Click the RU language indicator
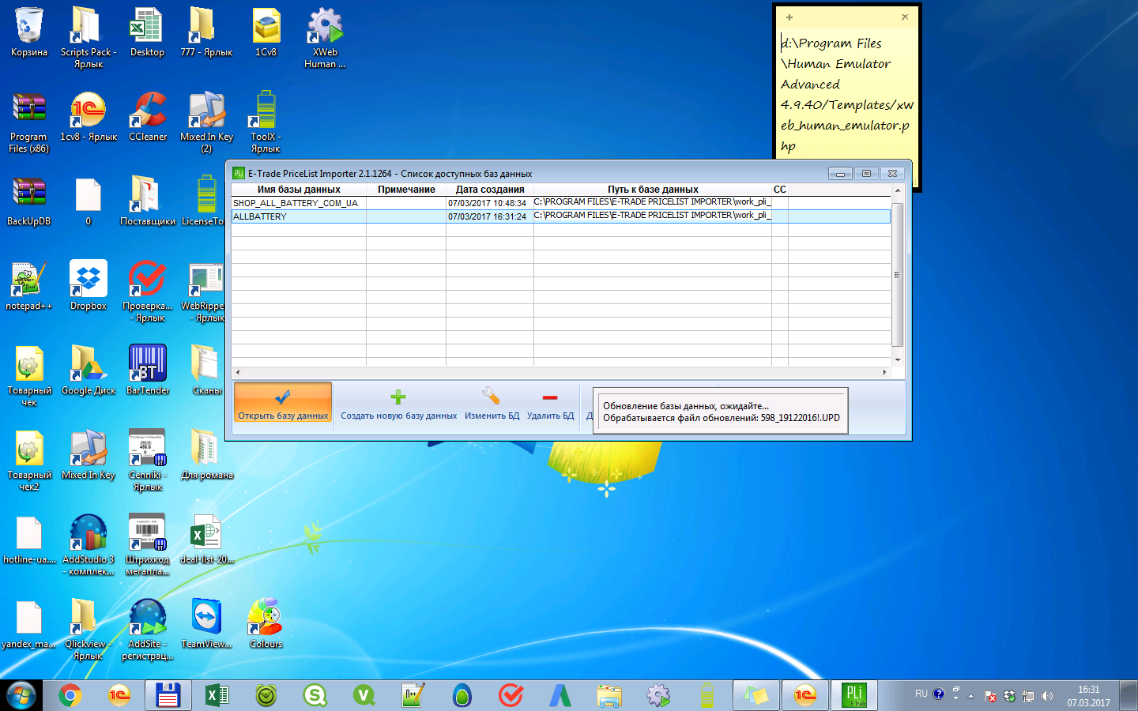This screenshot has width=1138, height=711. (921, 694)
